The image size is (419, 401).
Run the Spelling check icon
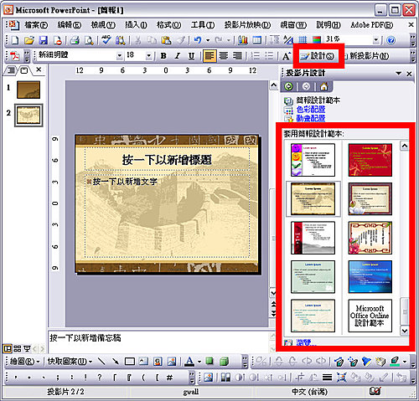coord(106,41)
